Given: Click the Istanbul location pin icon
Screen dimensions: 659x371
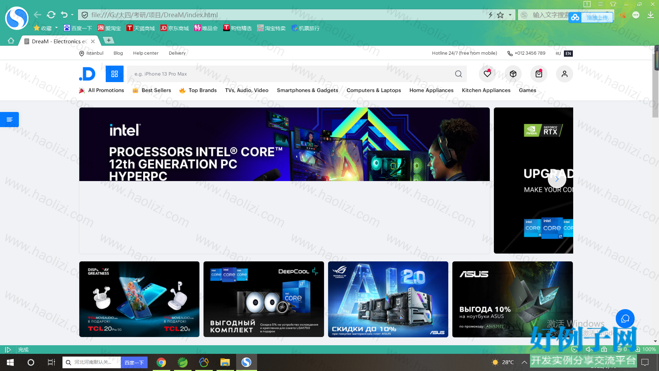Looking at the screenshot, I should coord(82,54).
